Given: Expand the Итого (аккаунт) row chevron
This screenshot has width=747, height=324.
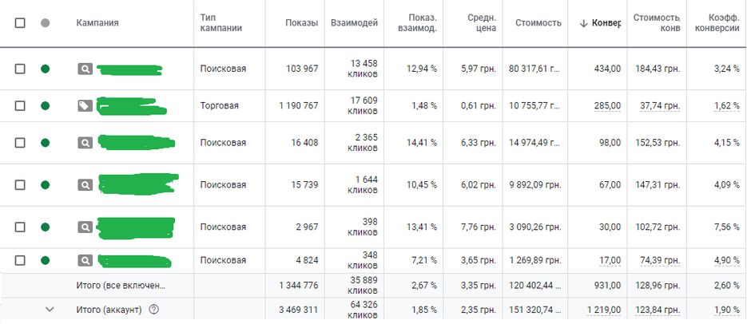Looking at the screenshot, I should [50, 310].
